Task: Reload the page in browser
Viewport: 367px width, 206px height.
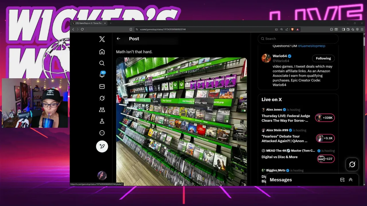Action: (82, 29)
